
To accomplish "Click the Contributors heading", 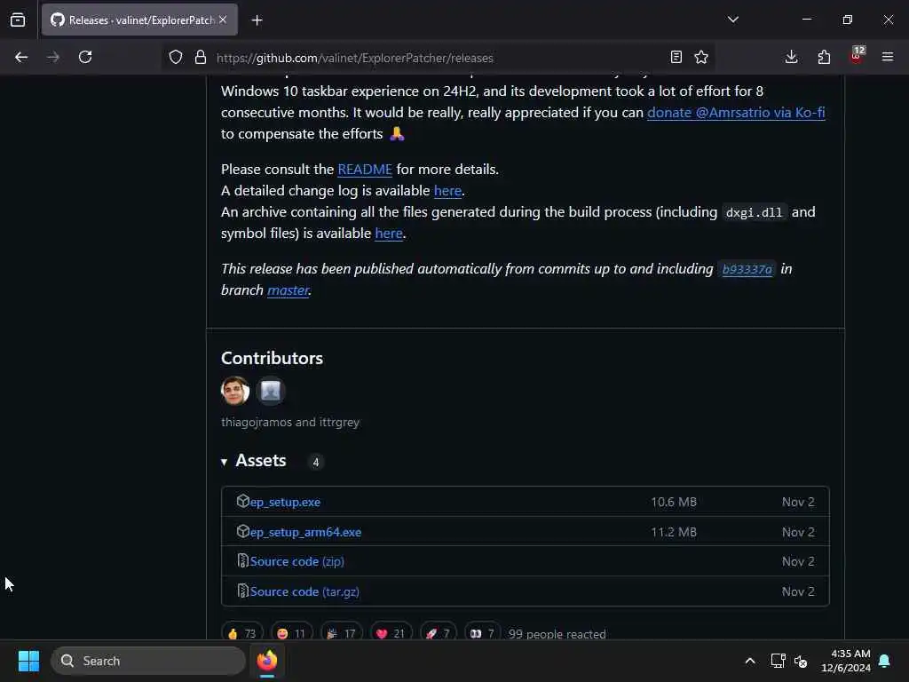I will point(272,359).
